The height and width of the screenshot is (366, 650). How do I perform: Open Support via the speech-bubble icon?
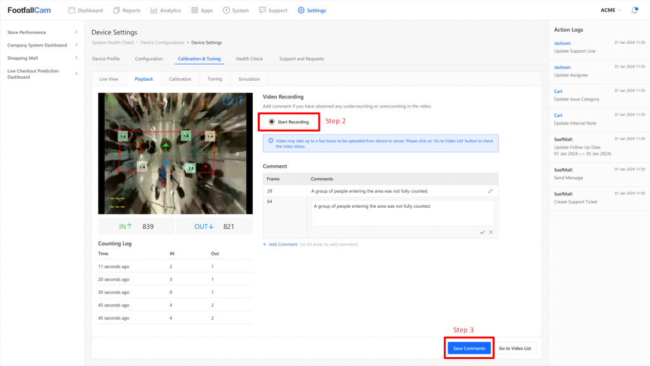262,10
